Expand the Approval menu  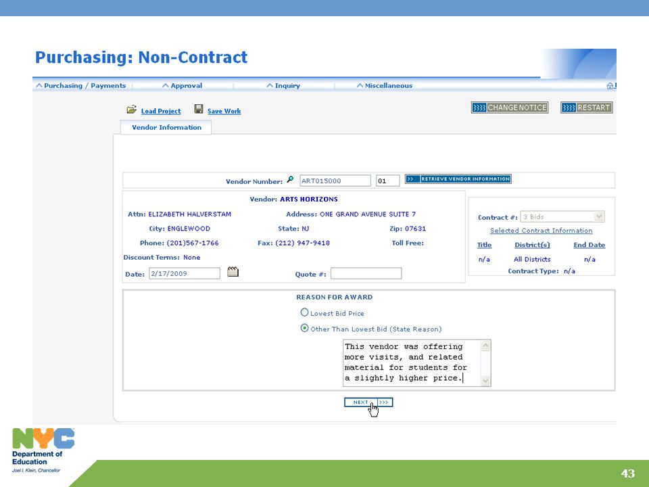pos(182,86)
